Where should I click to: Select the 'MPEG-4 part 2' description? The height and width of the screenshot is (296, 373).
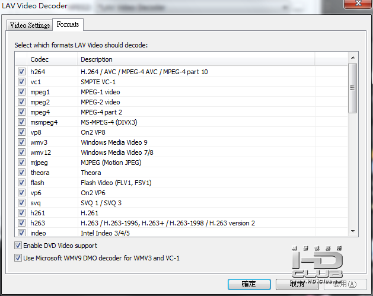101,112
